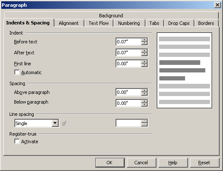Check the Register-true Activate checkbox
Screen dimensions: 223x171
(17, 142)
